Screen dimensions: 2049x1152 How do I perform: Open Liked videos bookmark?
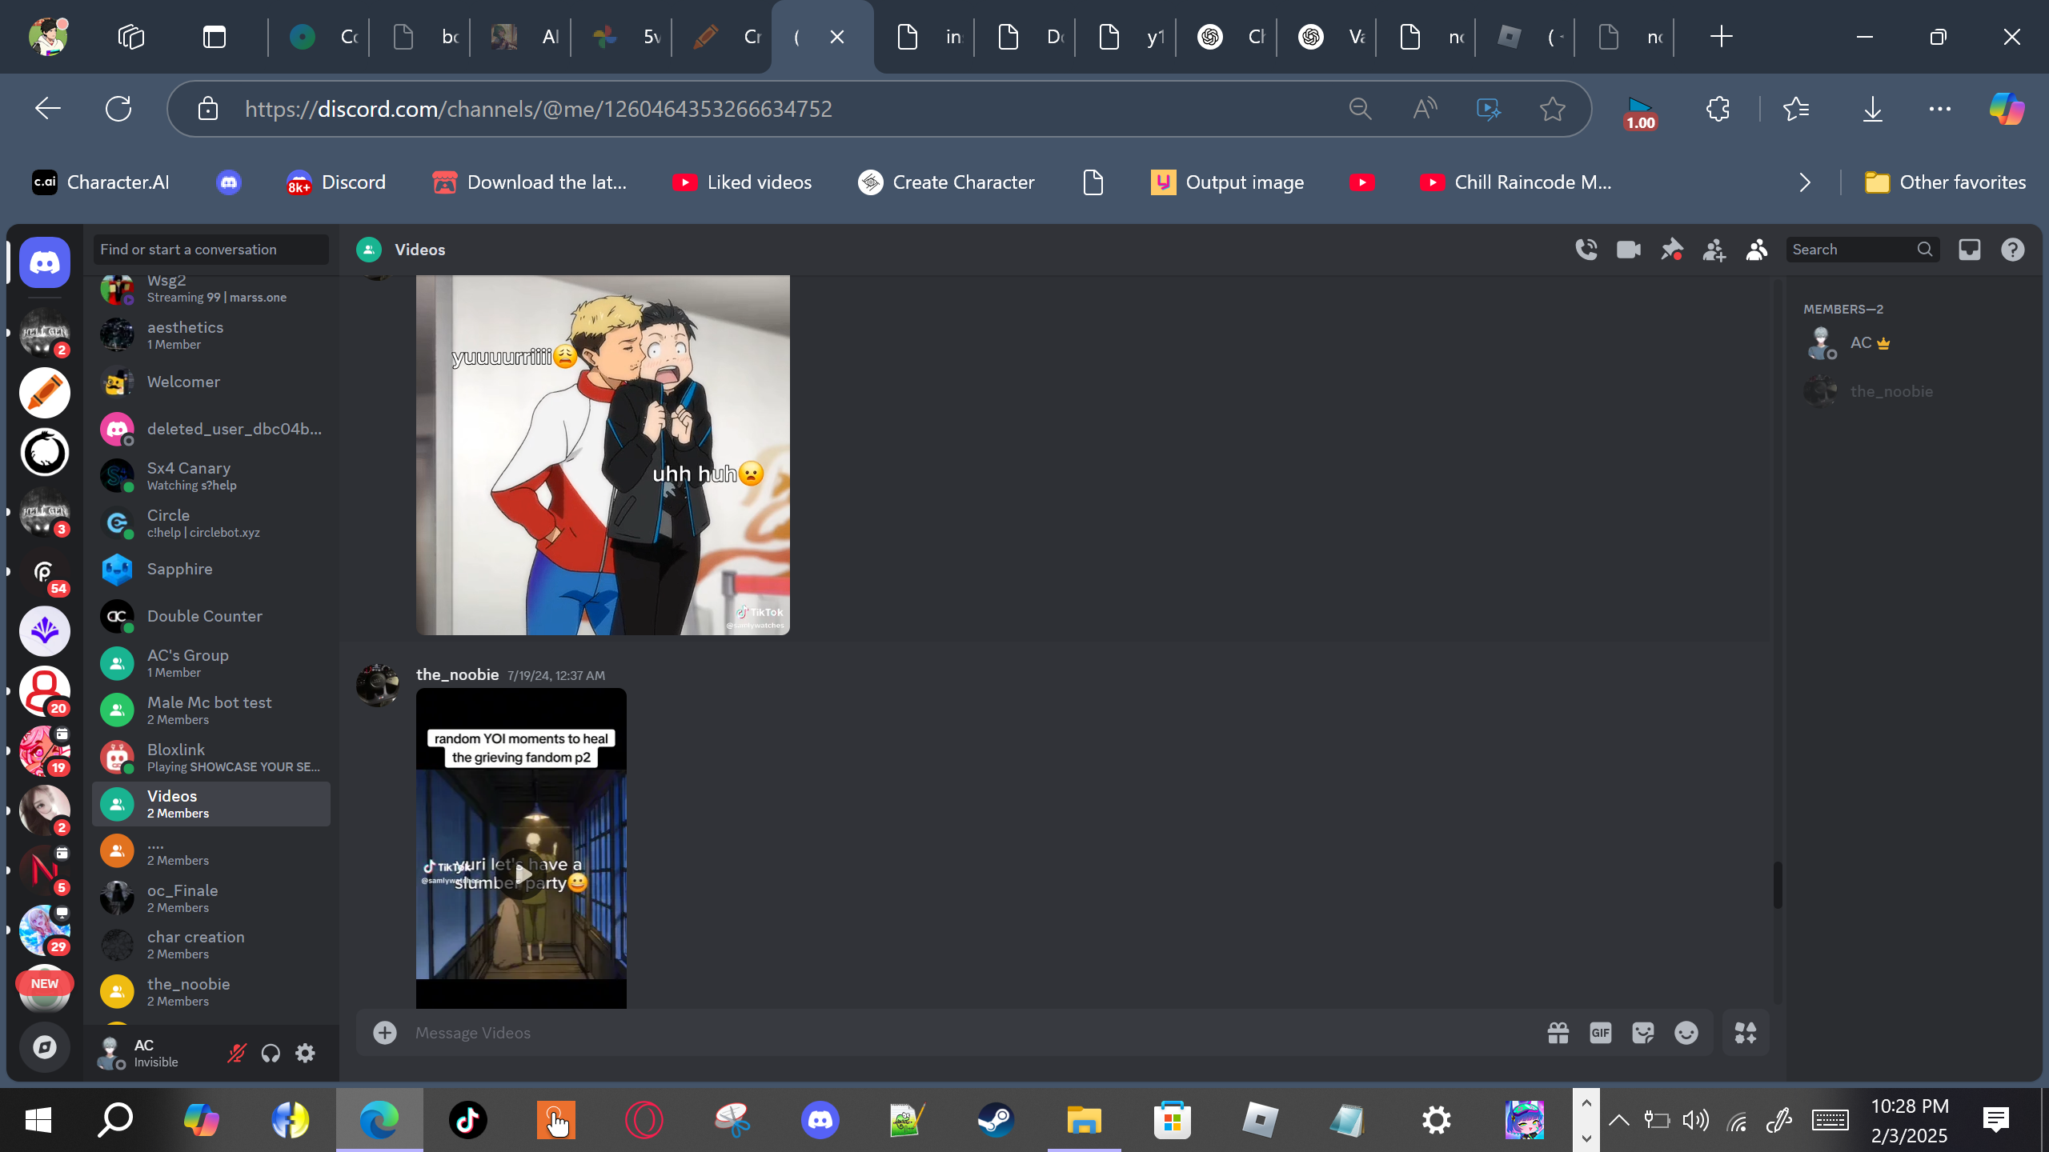[x=742, y=182]
